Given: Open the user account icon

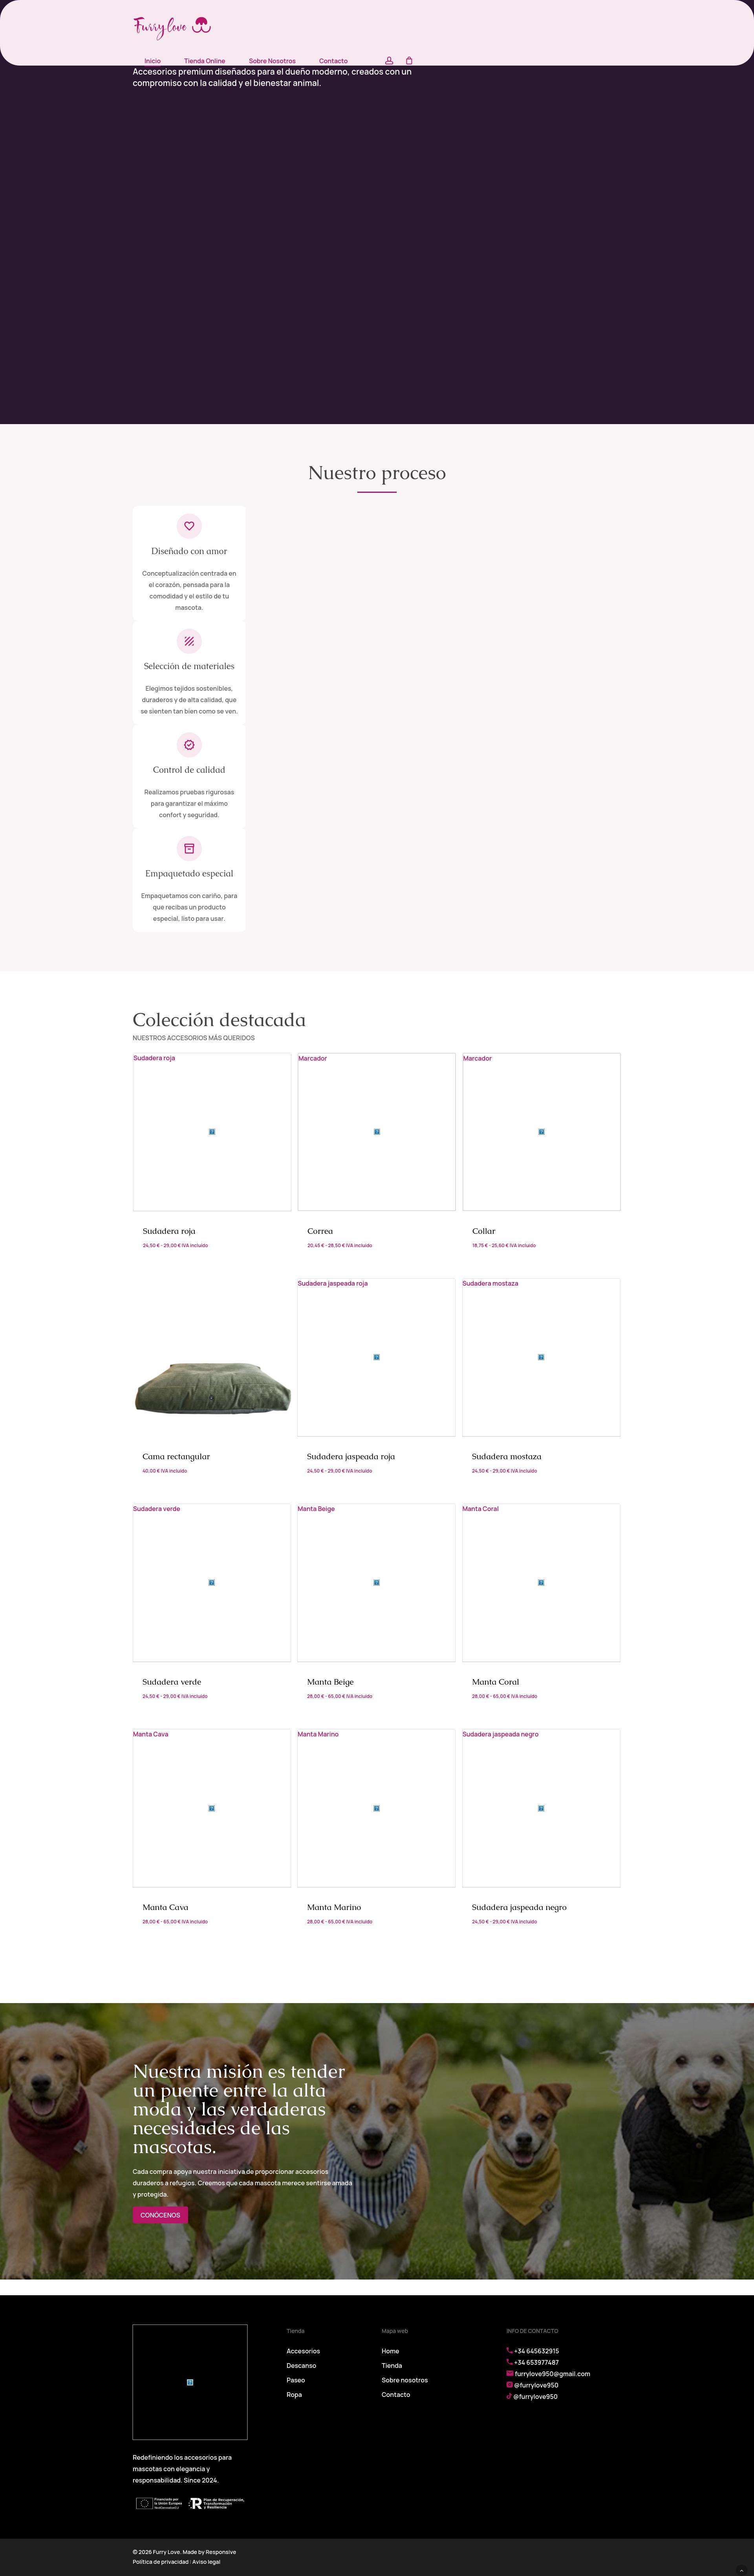Looking at the screenshot, I should (x=389, y=61).
